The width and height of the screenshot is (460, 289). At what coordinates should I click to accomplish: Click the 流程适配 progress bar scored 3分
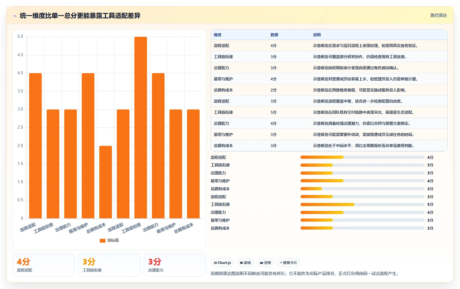click(362, 197)
